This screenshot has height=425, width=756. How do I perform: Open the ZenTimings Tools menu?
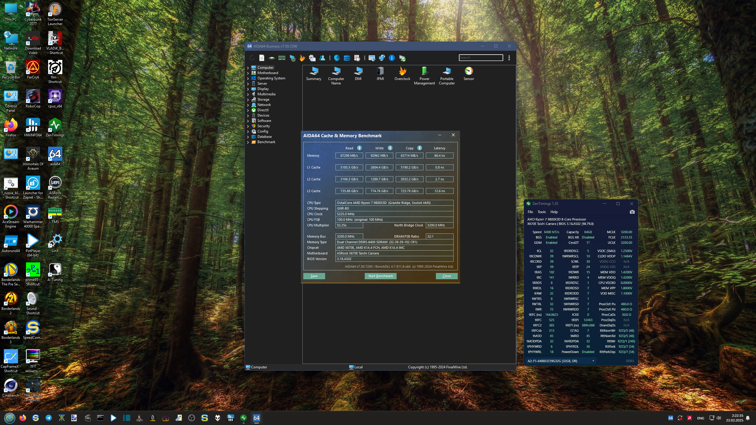pyautogui.click(x=541, y=212)
